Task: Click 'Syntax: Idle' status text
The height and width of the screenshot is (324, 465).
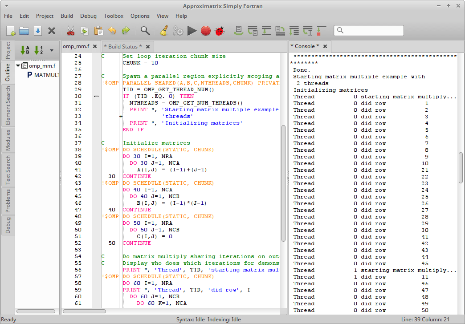Action: 190,320
